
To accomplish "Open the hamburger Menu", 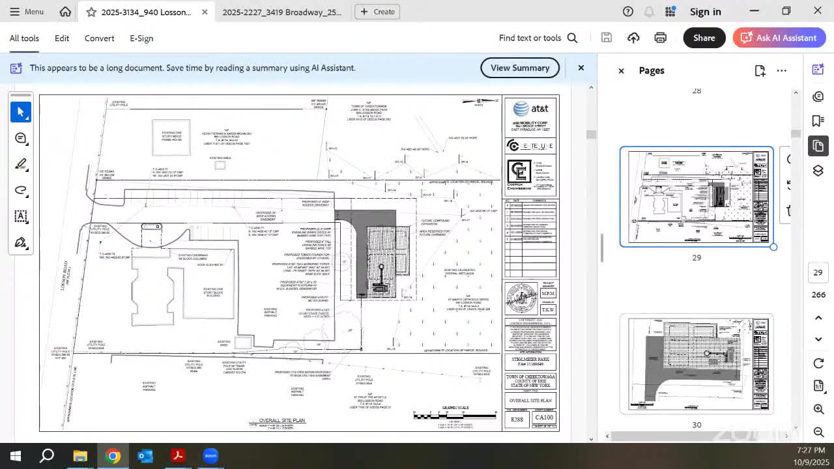I will pyautogui.click(x=26, y=12).
